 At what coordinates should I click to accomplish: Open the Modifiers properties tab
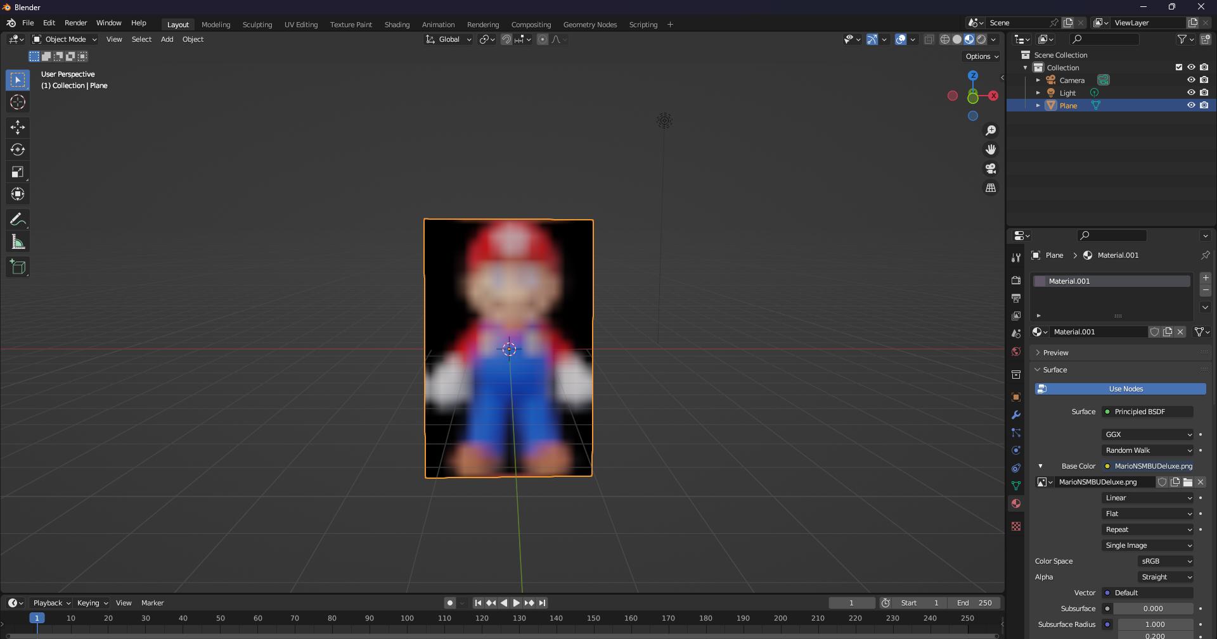tap(1016, 415)
